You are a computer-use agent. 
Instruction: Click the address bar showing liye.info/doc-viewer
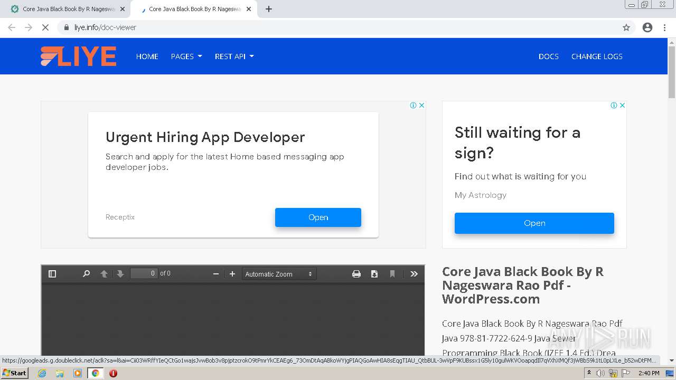tap(338, 27)
